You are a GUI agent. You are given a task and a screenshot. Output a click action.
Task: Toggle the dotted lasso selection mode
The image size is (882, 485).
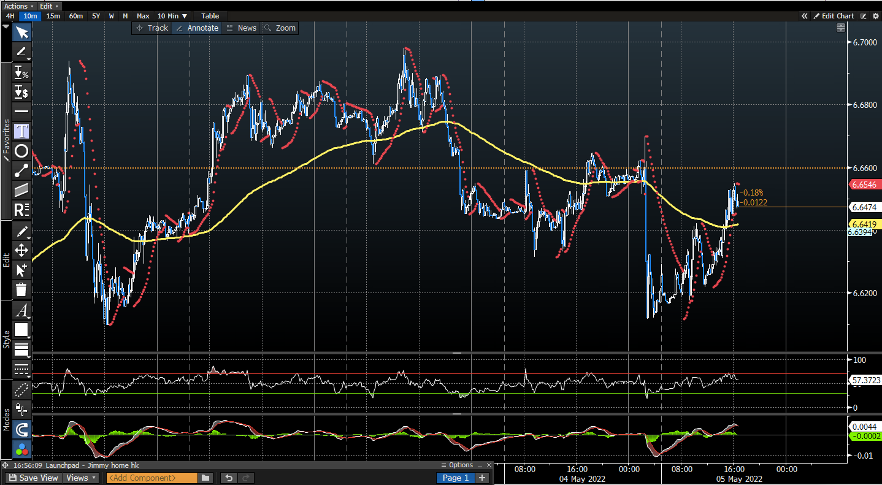click(x=21, y=389)
